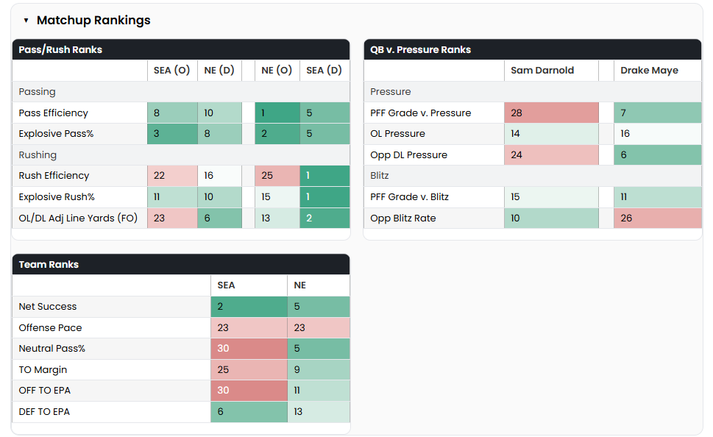Click the SEA Net Success cell showing 2
Viewport: 713px width, 437px height.
tap(249, 307)
